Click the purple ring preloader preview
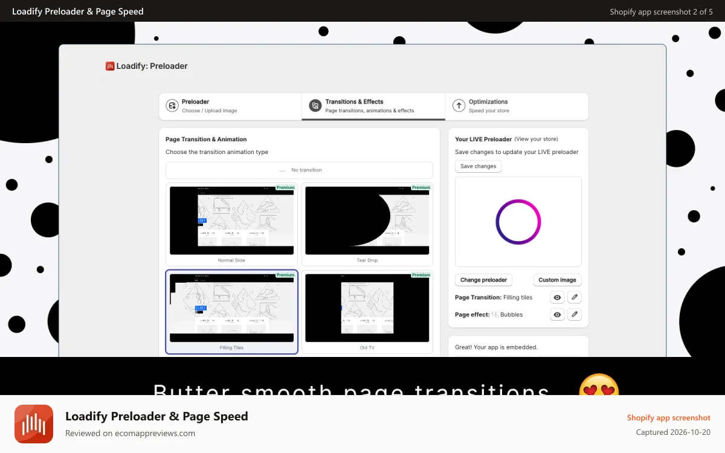This screenshot has width=725, height=453. click(518, 222)
